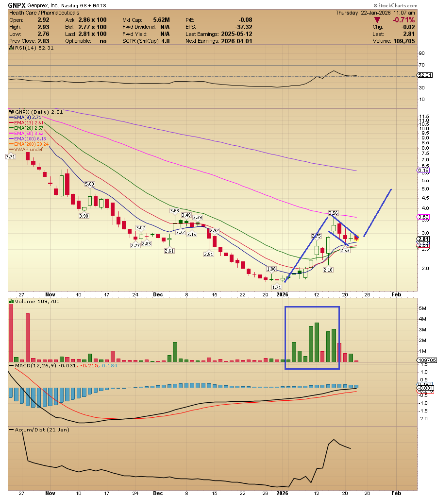Click the green bar-chart icon beside Volume label
This screenshot has width=437, height=497.
coord(11,301)
